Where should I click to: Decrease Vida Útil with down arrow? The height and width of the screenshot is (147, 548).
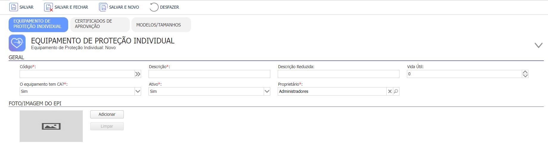coord(525,76)
